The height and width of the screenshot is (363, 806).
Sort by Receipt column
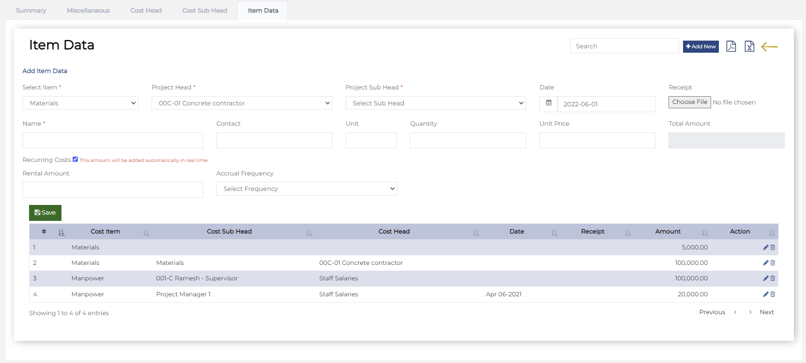pos(628,232)
